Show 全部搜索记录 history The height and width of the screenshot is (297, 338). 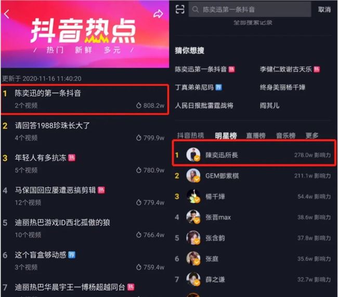coord(253,23)
